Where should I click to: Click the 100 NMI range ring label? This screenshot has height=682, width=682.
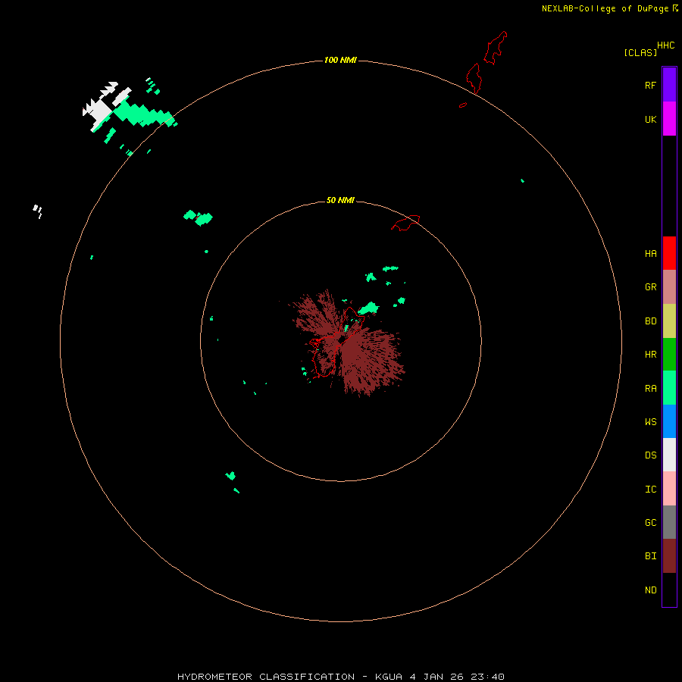[x=340, y=60]
